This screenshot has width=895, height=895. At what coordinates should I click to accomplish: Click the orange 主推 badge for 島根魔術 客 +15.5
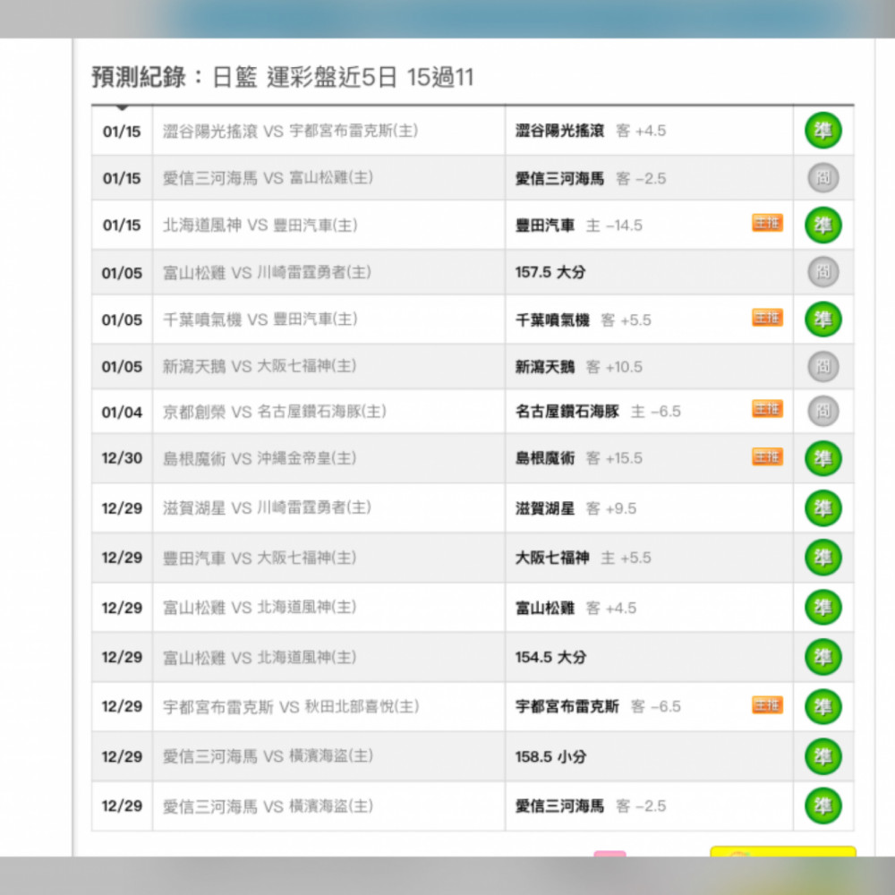pos(767,456)
